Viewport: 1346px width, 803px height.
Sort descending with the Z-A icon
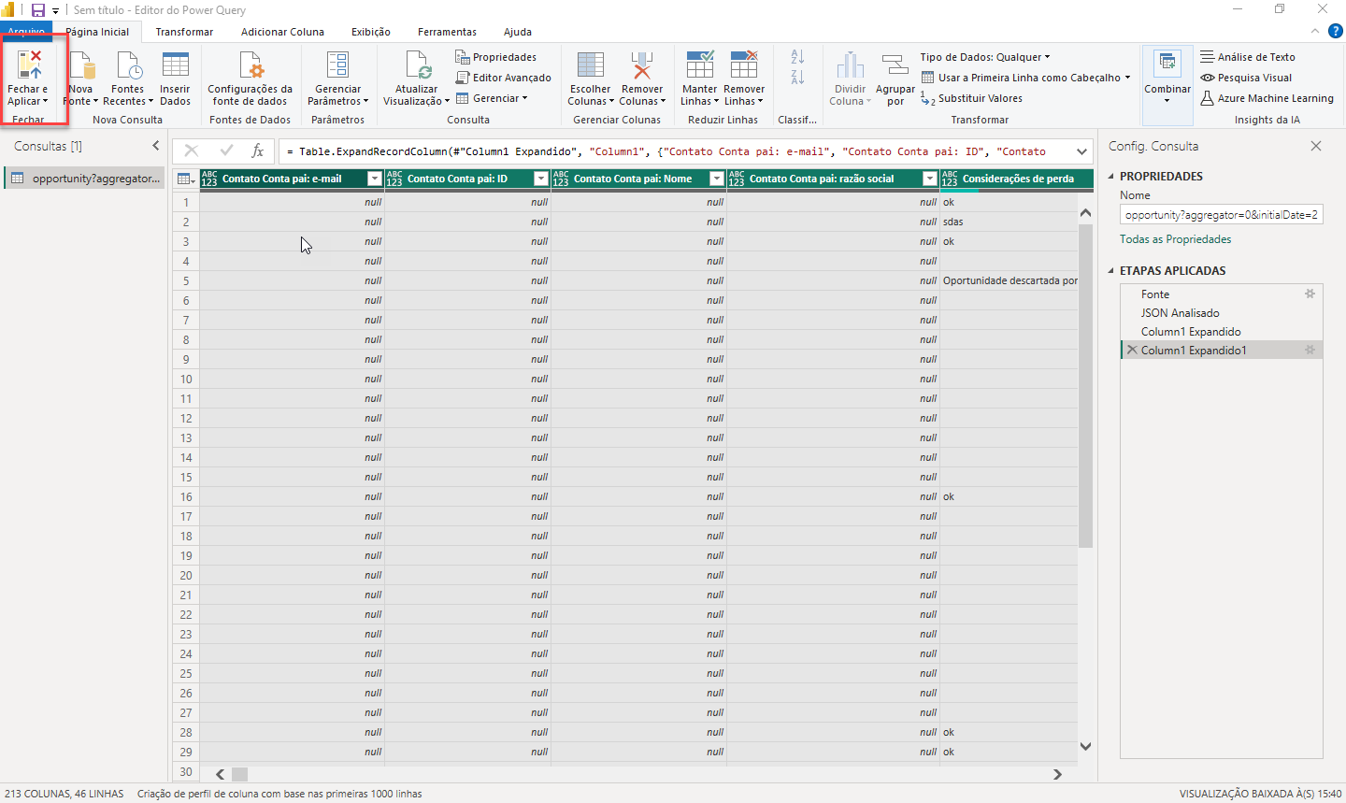(797, 77)
